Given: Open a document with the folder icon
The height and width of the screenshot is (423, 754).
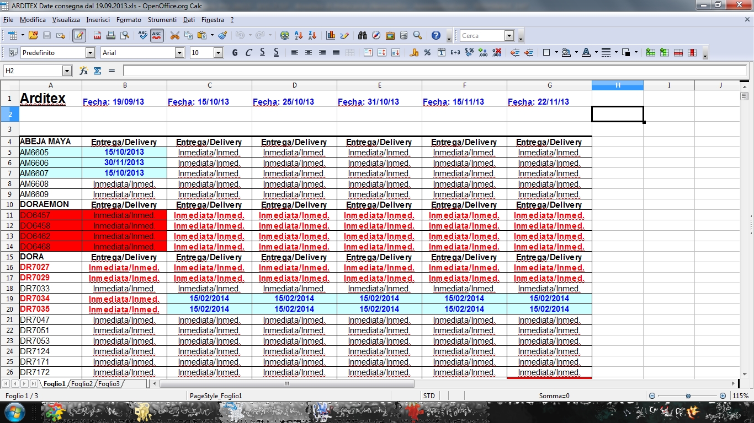Looking at the screenshot, I should pos(33,36).
